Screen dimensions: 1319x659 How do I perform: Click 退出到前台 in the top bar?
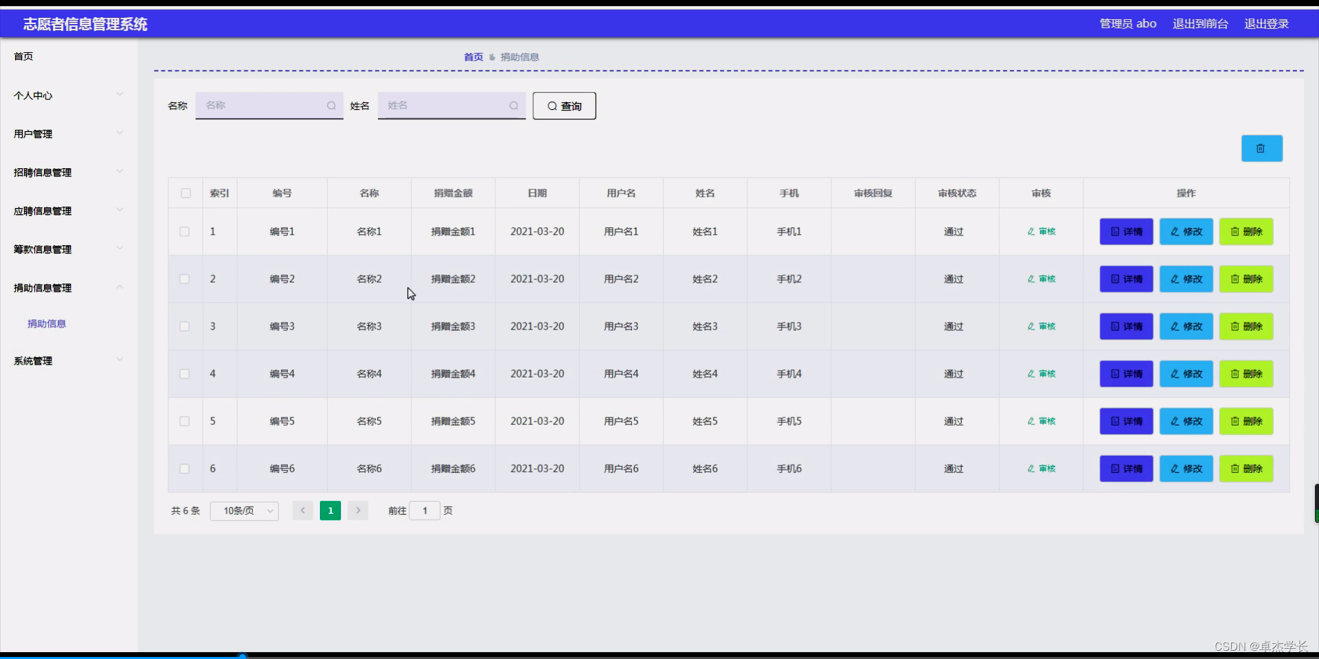coord(1199,23)
